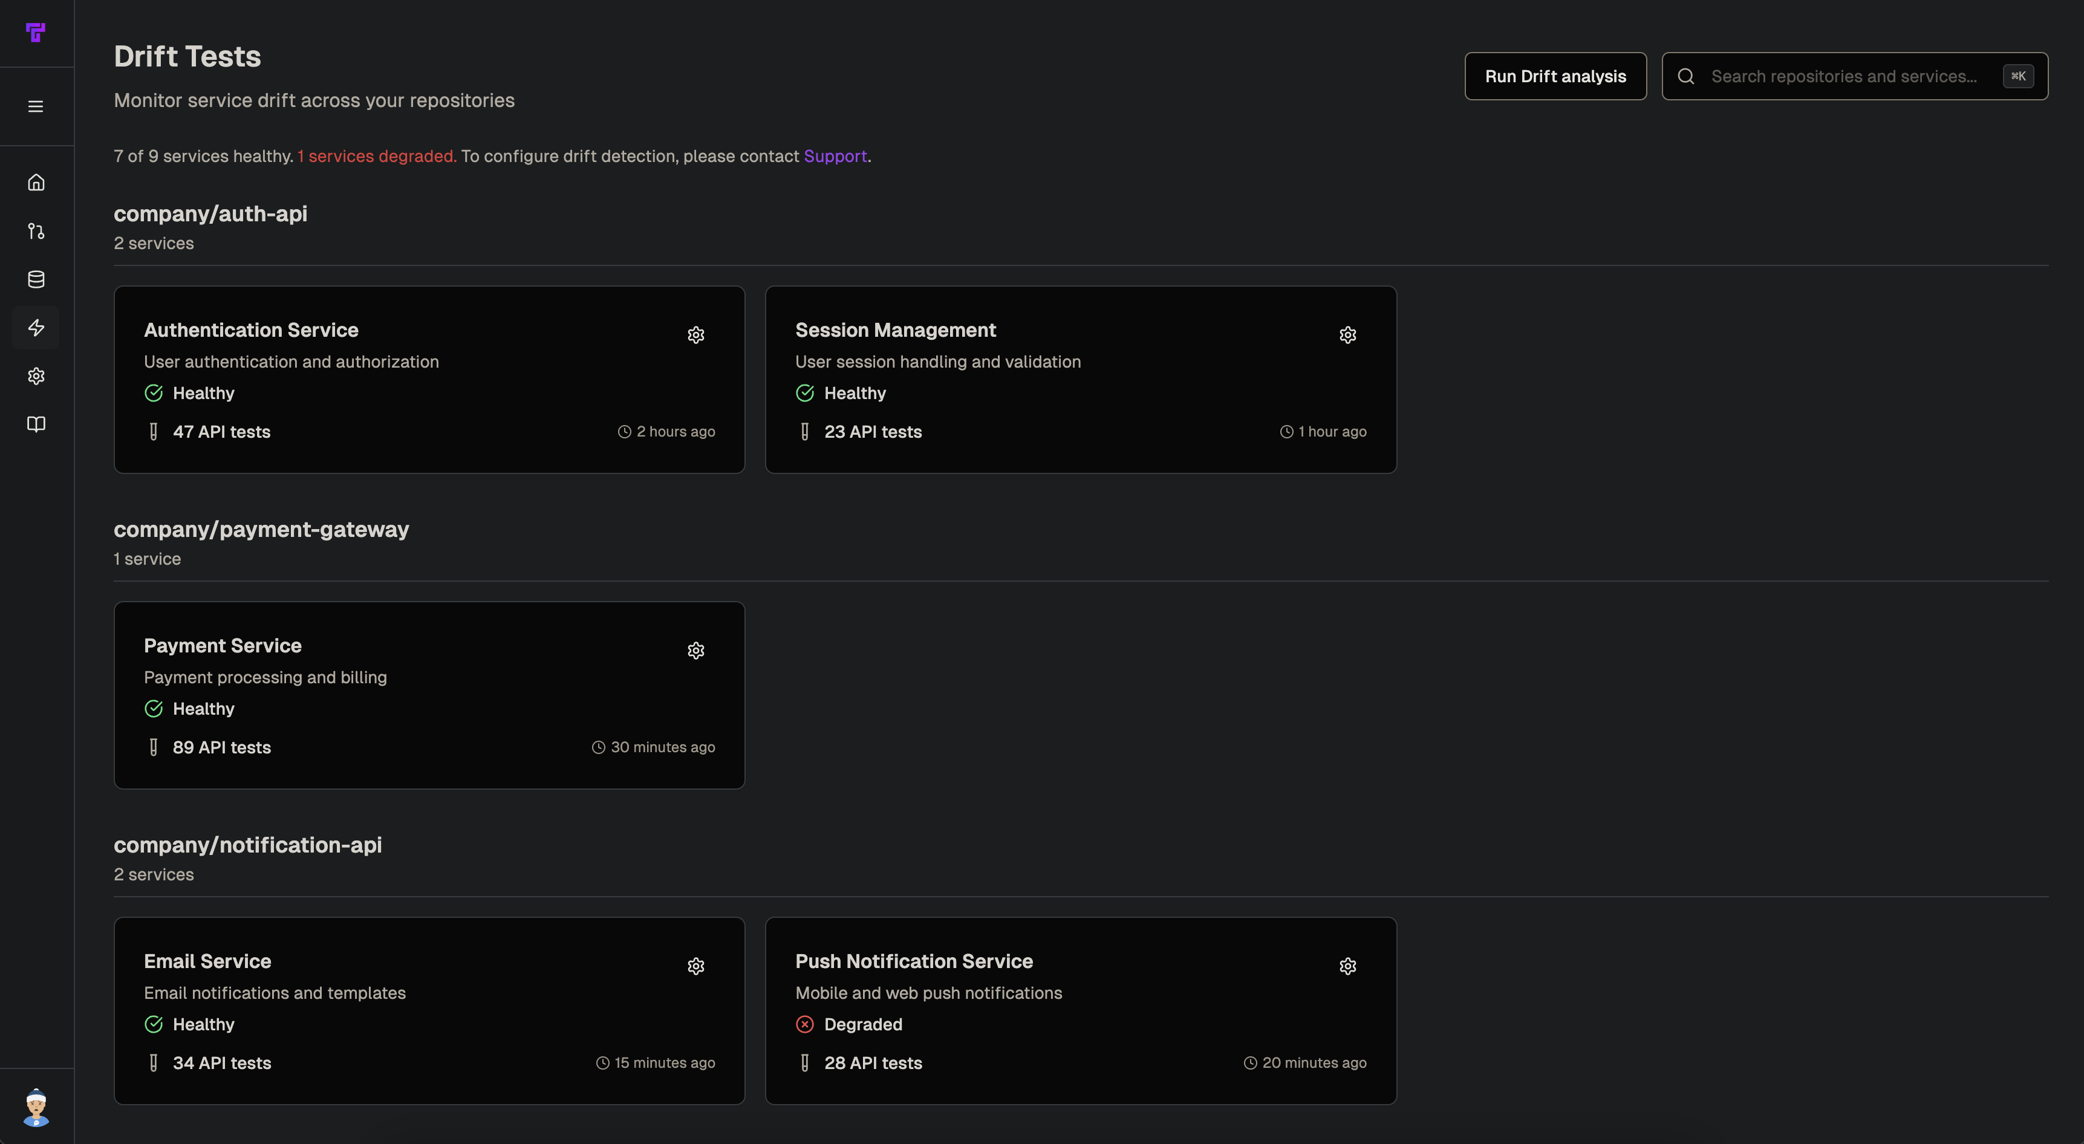Open the Support link
Screen dimensions: 2084x1144
[835, 156]
